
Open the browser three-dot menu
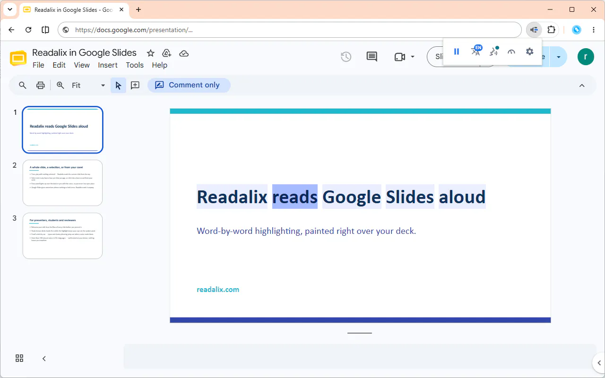click(x=594, y=30)
